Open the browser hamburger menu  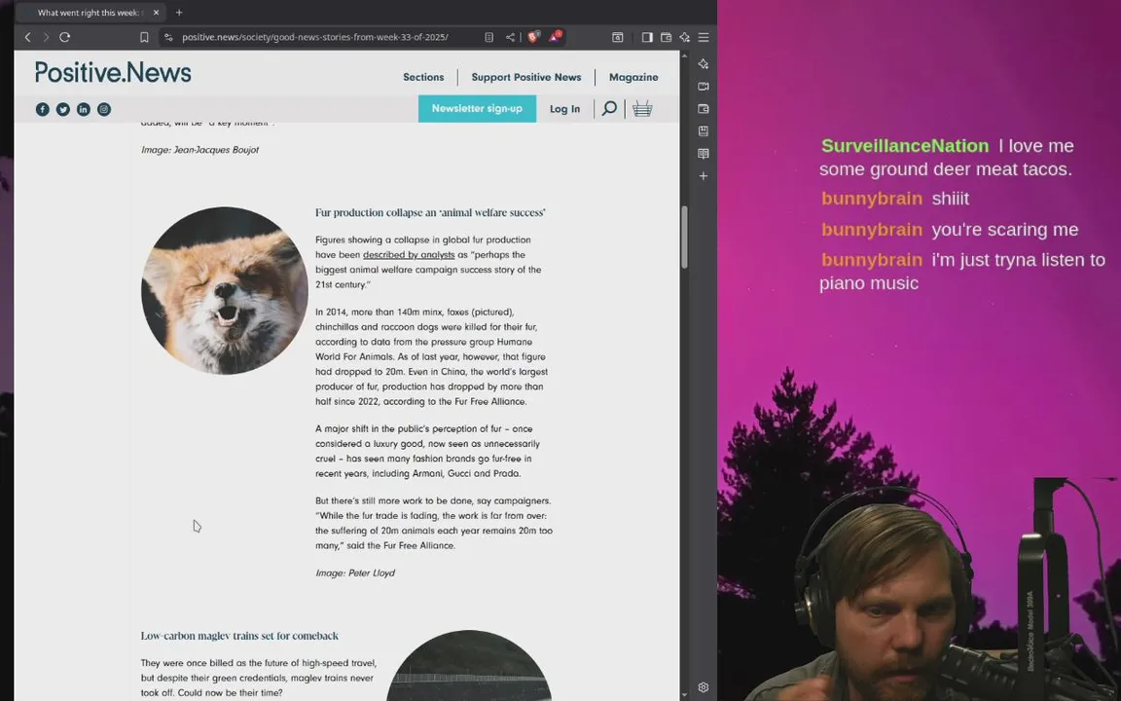tap(704, 37)
